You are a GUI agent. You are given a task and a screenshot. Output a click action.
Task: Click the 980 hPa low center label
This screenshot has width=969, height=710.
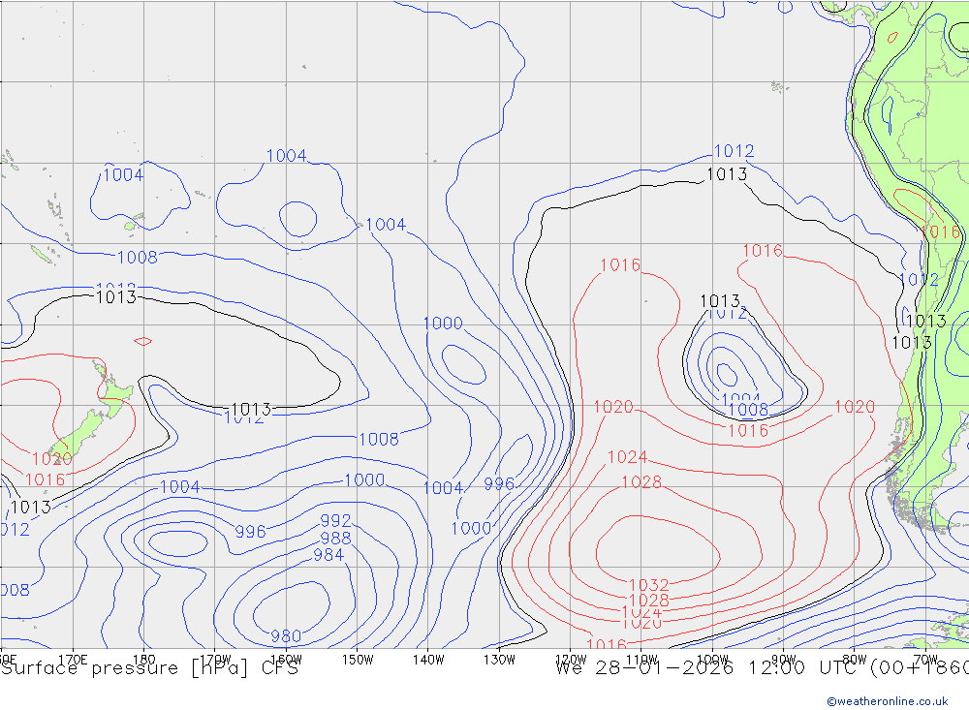coord(286,635)
